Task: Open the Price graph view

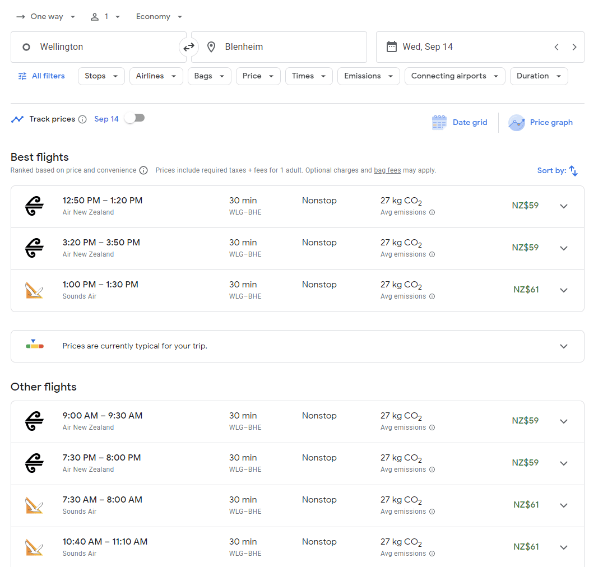Action: pos(540,122)
